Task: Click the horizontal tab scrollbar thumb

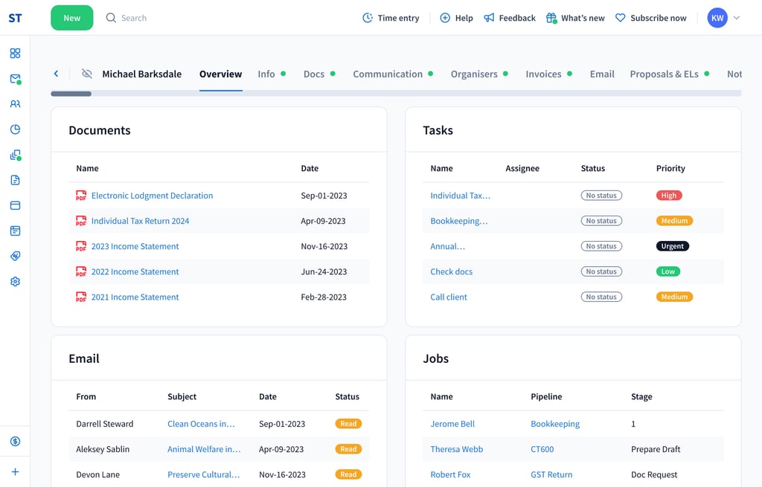Action: pyautogui.click(x=71, y=94)
